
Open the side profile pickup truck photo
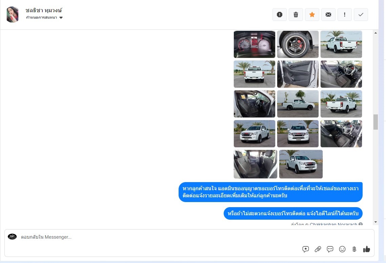pos(298,104)
